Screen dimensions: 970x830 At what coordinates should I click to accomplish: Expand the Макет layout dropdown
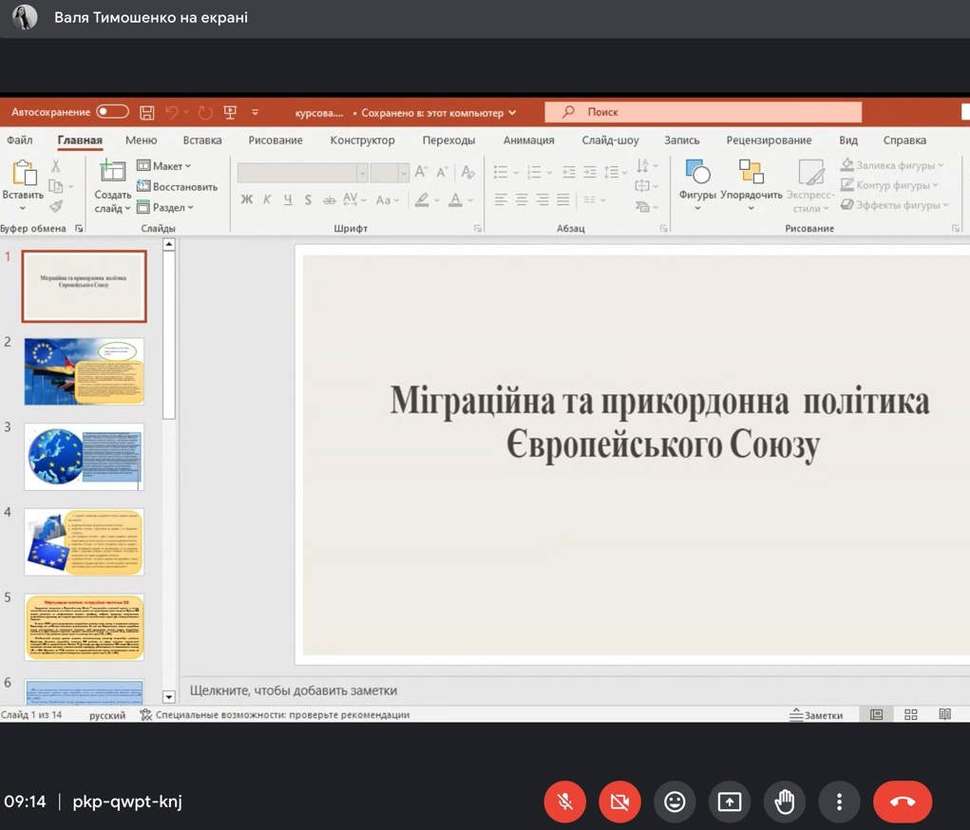[165, 166]
